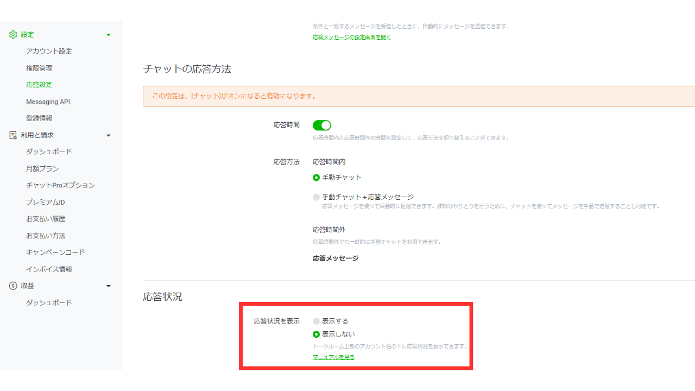Viewport: 695px width, 391px height.
Task: Click the gear icon beside 設定
Action: [13, 34]
